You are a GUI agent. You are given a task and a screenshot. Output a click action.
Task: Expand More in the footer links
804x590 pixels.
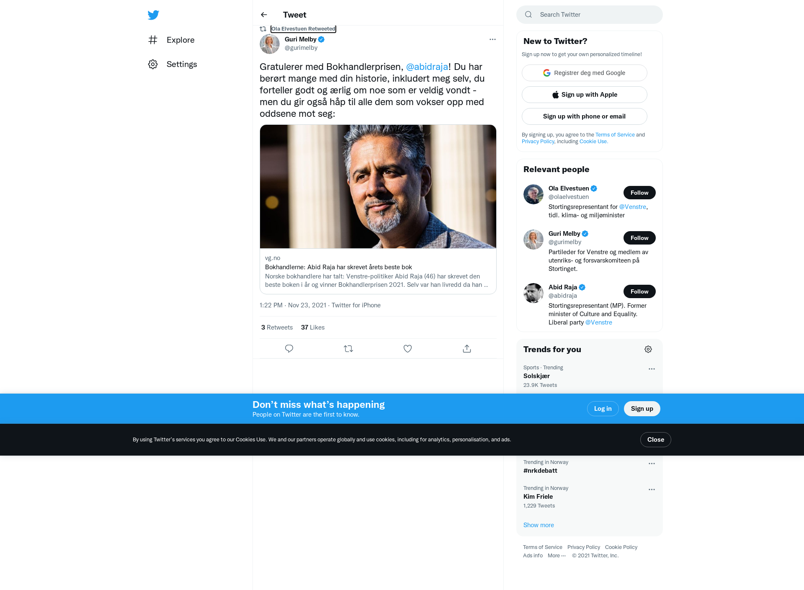pyautogui.click(x=557, y=556)
